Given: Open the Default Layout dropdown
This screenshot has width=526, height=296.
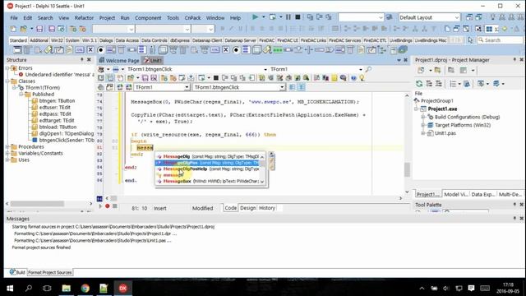Looking at the screenshot, I should click(457, 17).
